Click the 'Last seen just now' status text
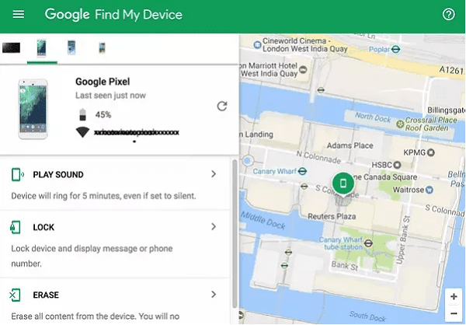Screen dimensions: 466x325 (x=110, y=95)
